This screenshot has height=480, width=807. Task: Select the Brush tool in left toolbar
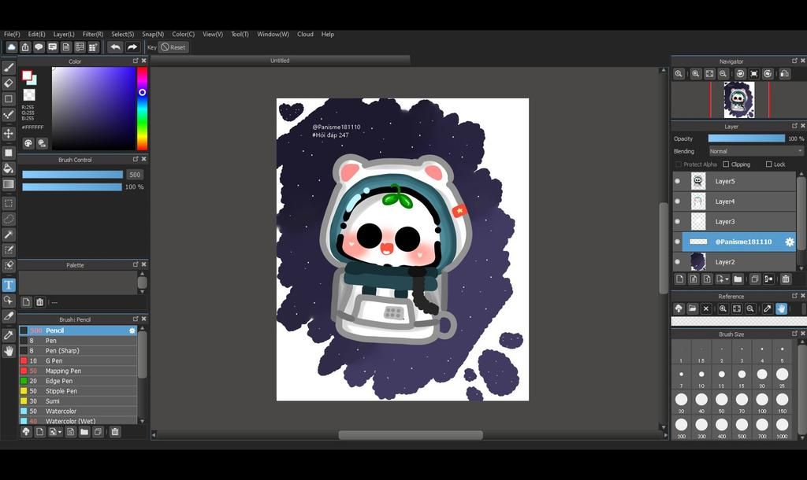(x=9, y=68)
